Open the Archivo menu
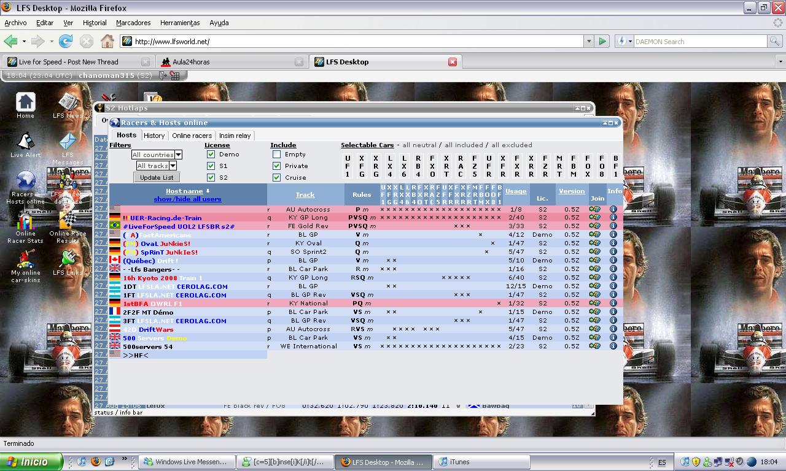The width and height of the screenshot is (786, 471). pyautogui.click(x=15, y=23)
